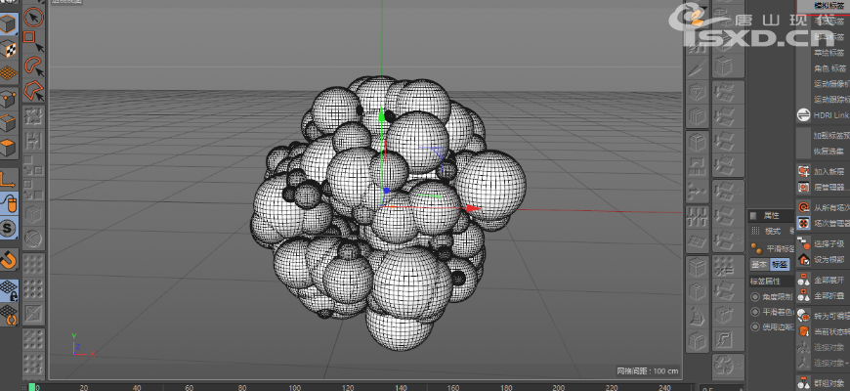The width and height of the screenshot is (850, 391).
Task: Select the mouse-shaped tweak mode icon
Action: 9,203
